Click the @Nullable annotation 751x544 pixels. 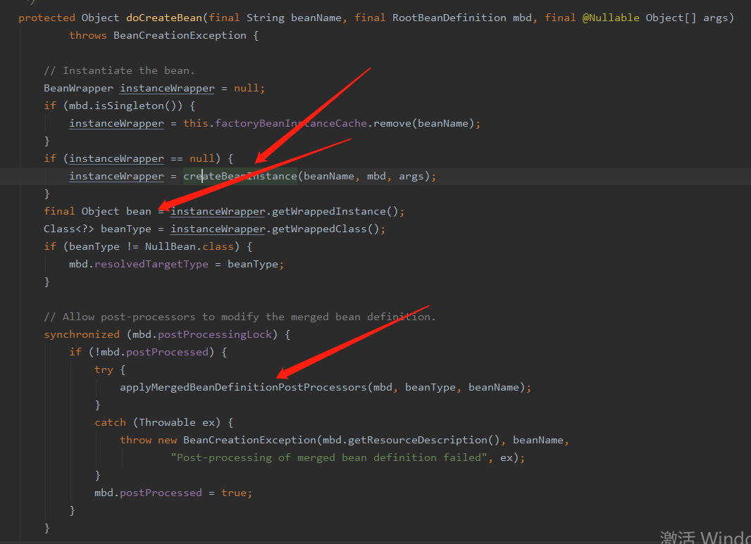coord(611,18)
